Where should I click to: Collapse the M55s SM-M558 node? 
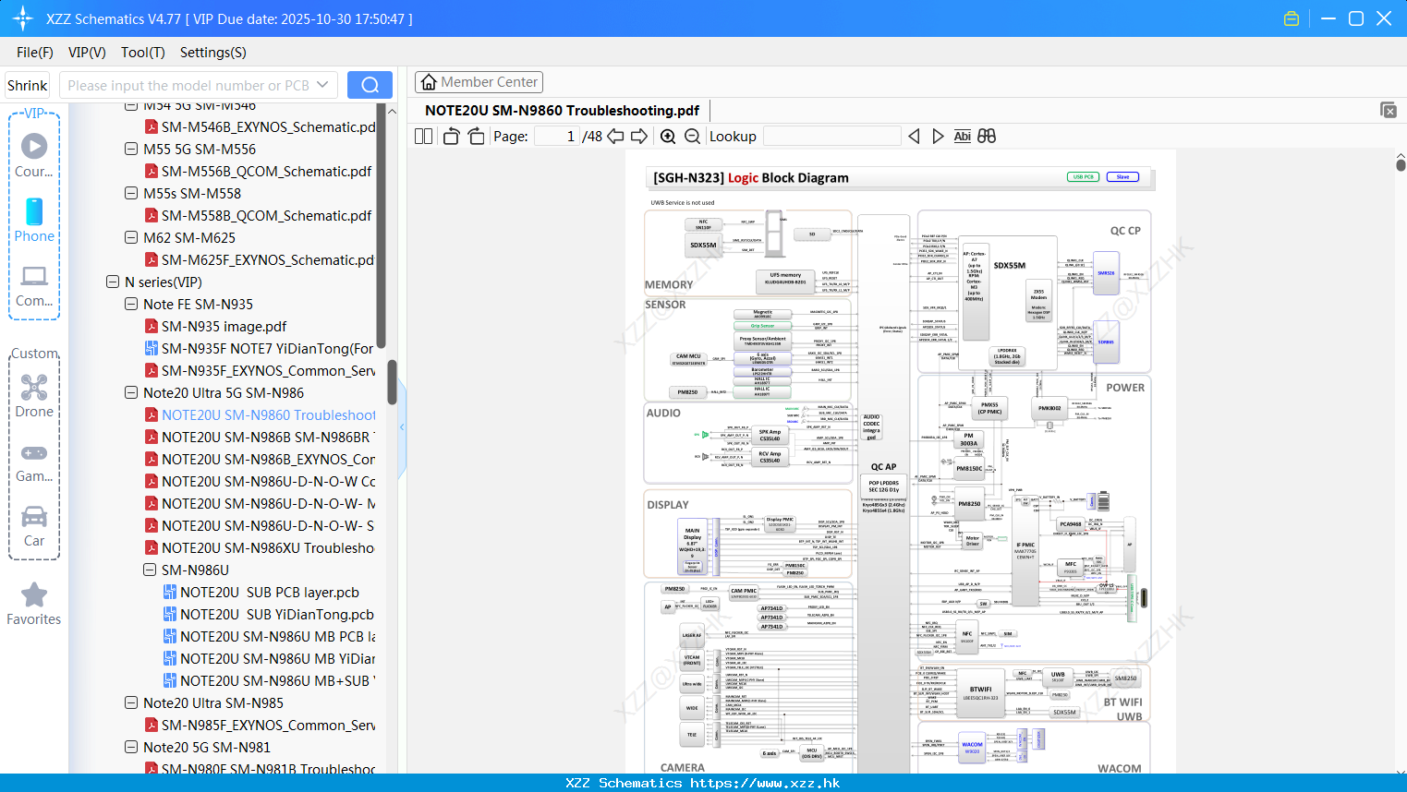131,193
